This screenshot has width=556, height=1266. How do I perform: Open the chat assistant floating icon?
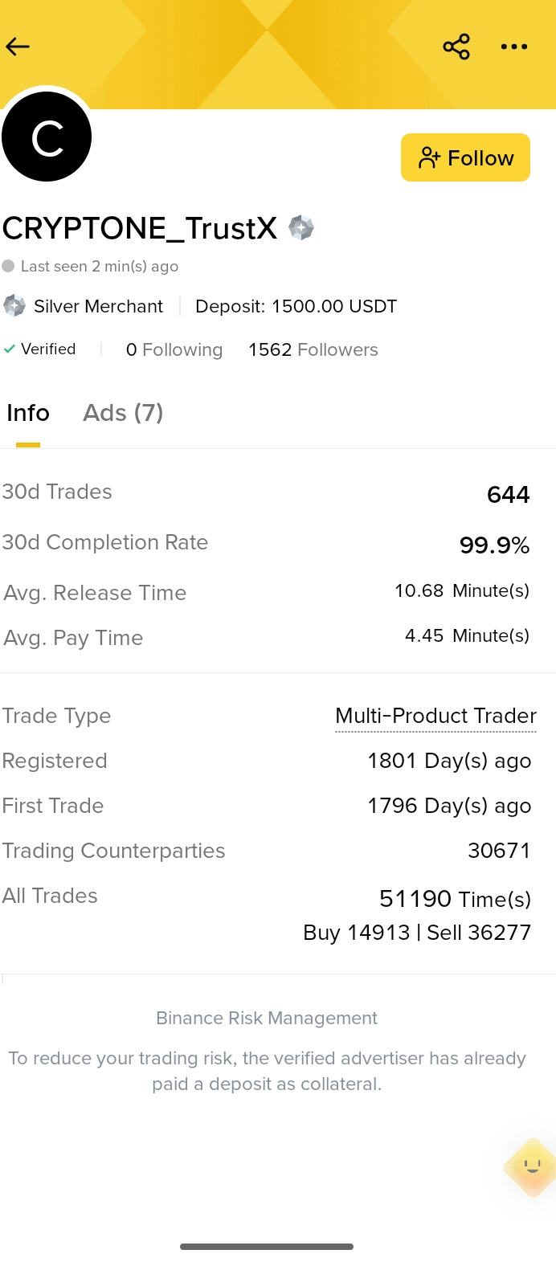pos(531,1167)
